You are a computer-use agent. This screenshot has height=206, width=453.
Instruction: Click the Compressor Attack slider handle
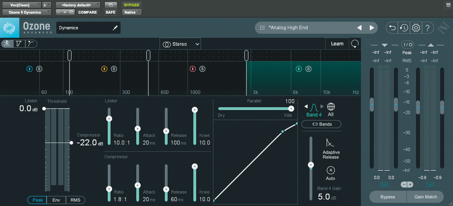click(138, 185)
